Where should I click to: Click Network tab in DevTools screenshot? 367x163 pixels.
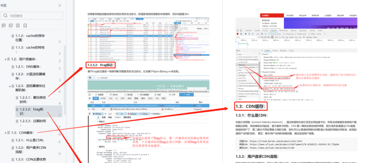273,30
